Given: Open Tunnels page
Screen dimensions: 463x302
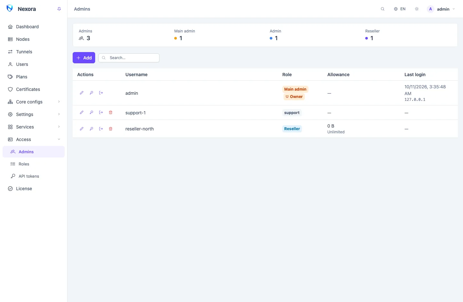Looking at the screenshot, I should 33,52.
